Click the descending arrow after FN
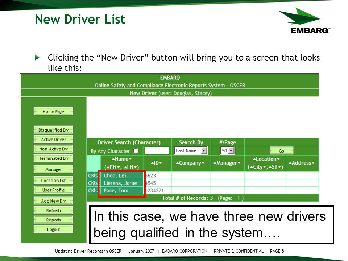This screenshot has width=348, height=261. (x=118, y=167)
